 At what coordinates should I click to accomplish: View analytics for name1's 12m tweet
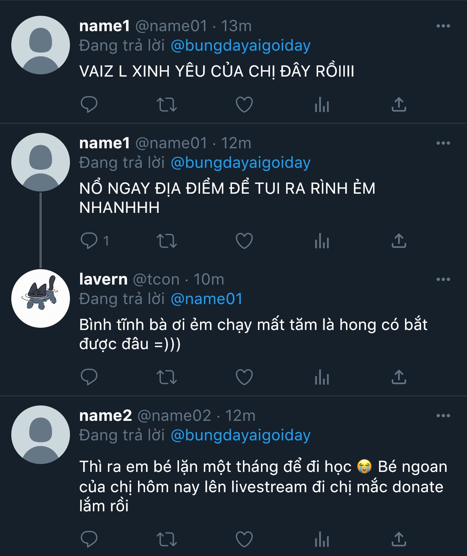pyautogui.click(x=321, y=241)
